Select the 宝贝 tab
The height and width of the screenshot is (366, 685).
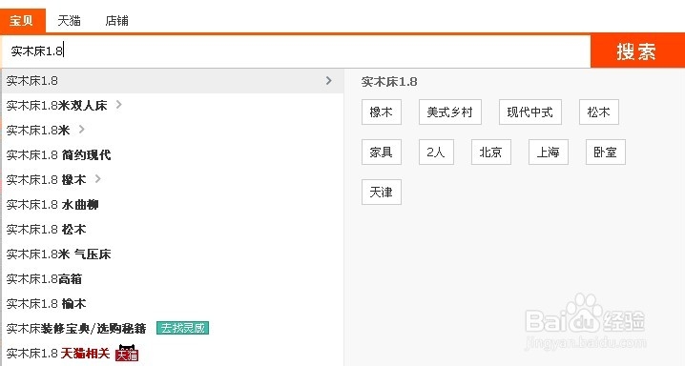pyautogui.click(x=23, y=21)
